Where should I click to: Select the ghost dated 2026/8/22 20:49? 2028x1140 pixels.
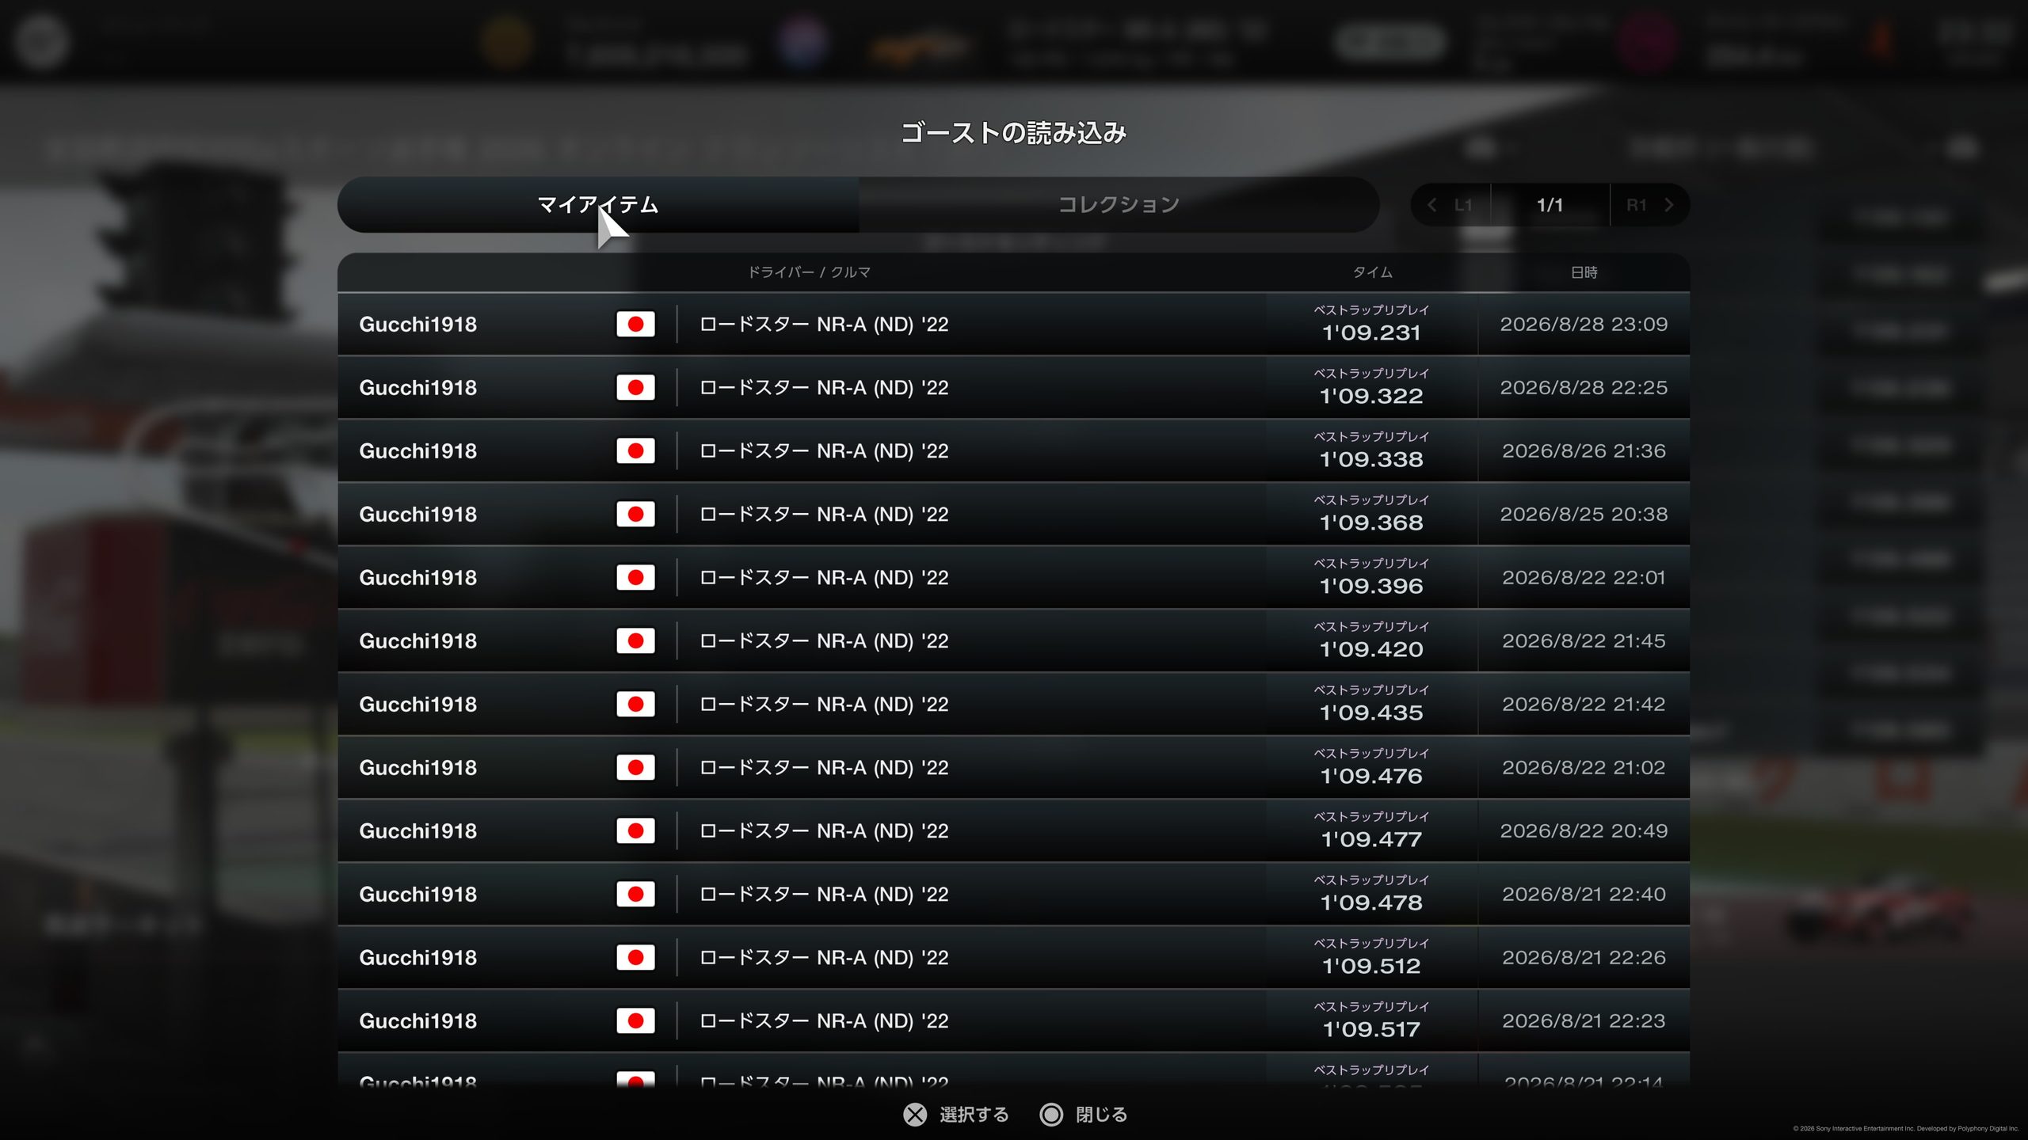click(1013, 830)
